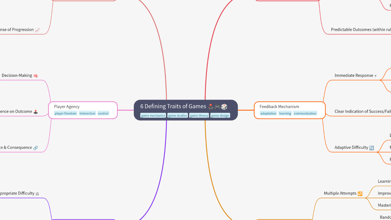Click the dice emoji in the central title
391x220 pixels.
(x=224, y=107)
